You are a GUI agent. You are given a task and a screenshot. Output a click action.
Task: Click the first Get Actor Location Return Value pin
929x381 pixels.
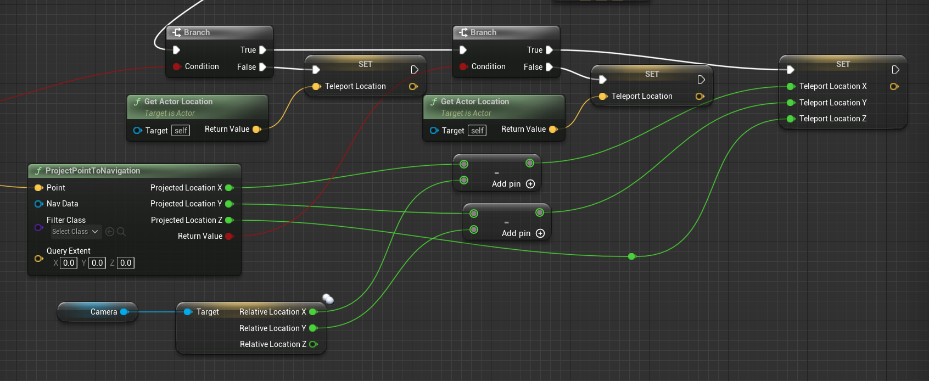tap(256, 129)
